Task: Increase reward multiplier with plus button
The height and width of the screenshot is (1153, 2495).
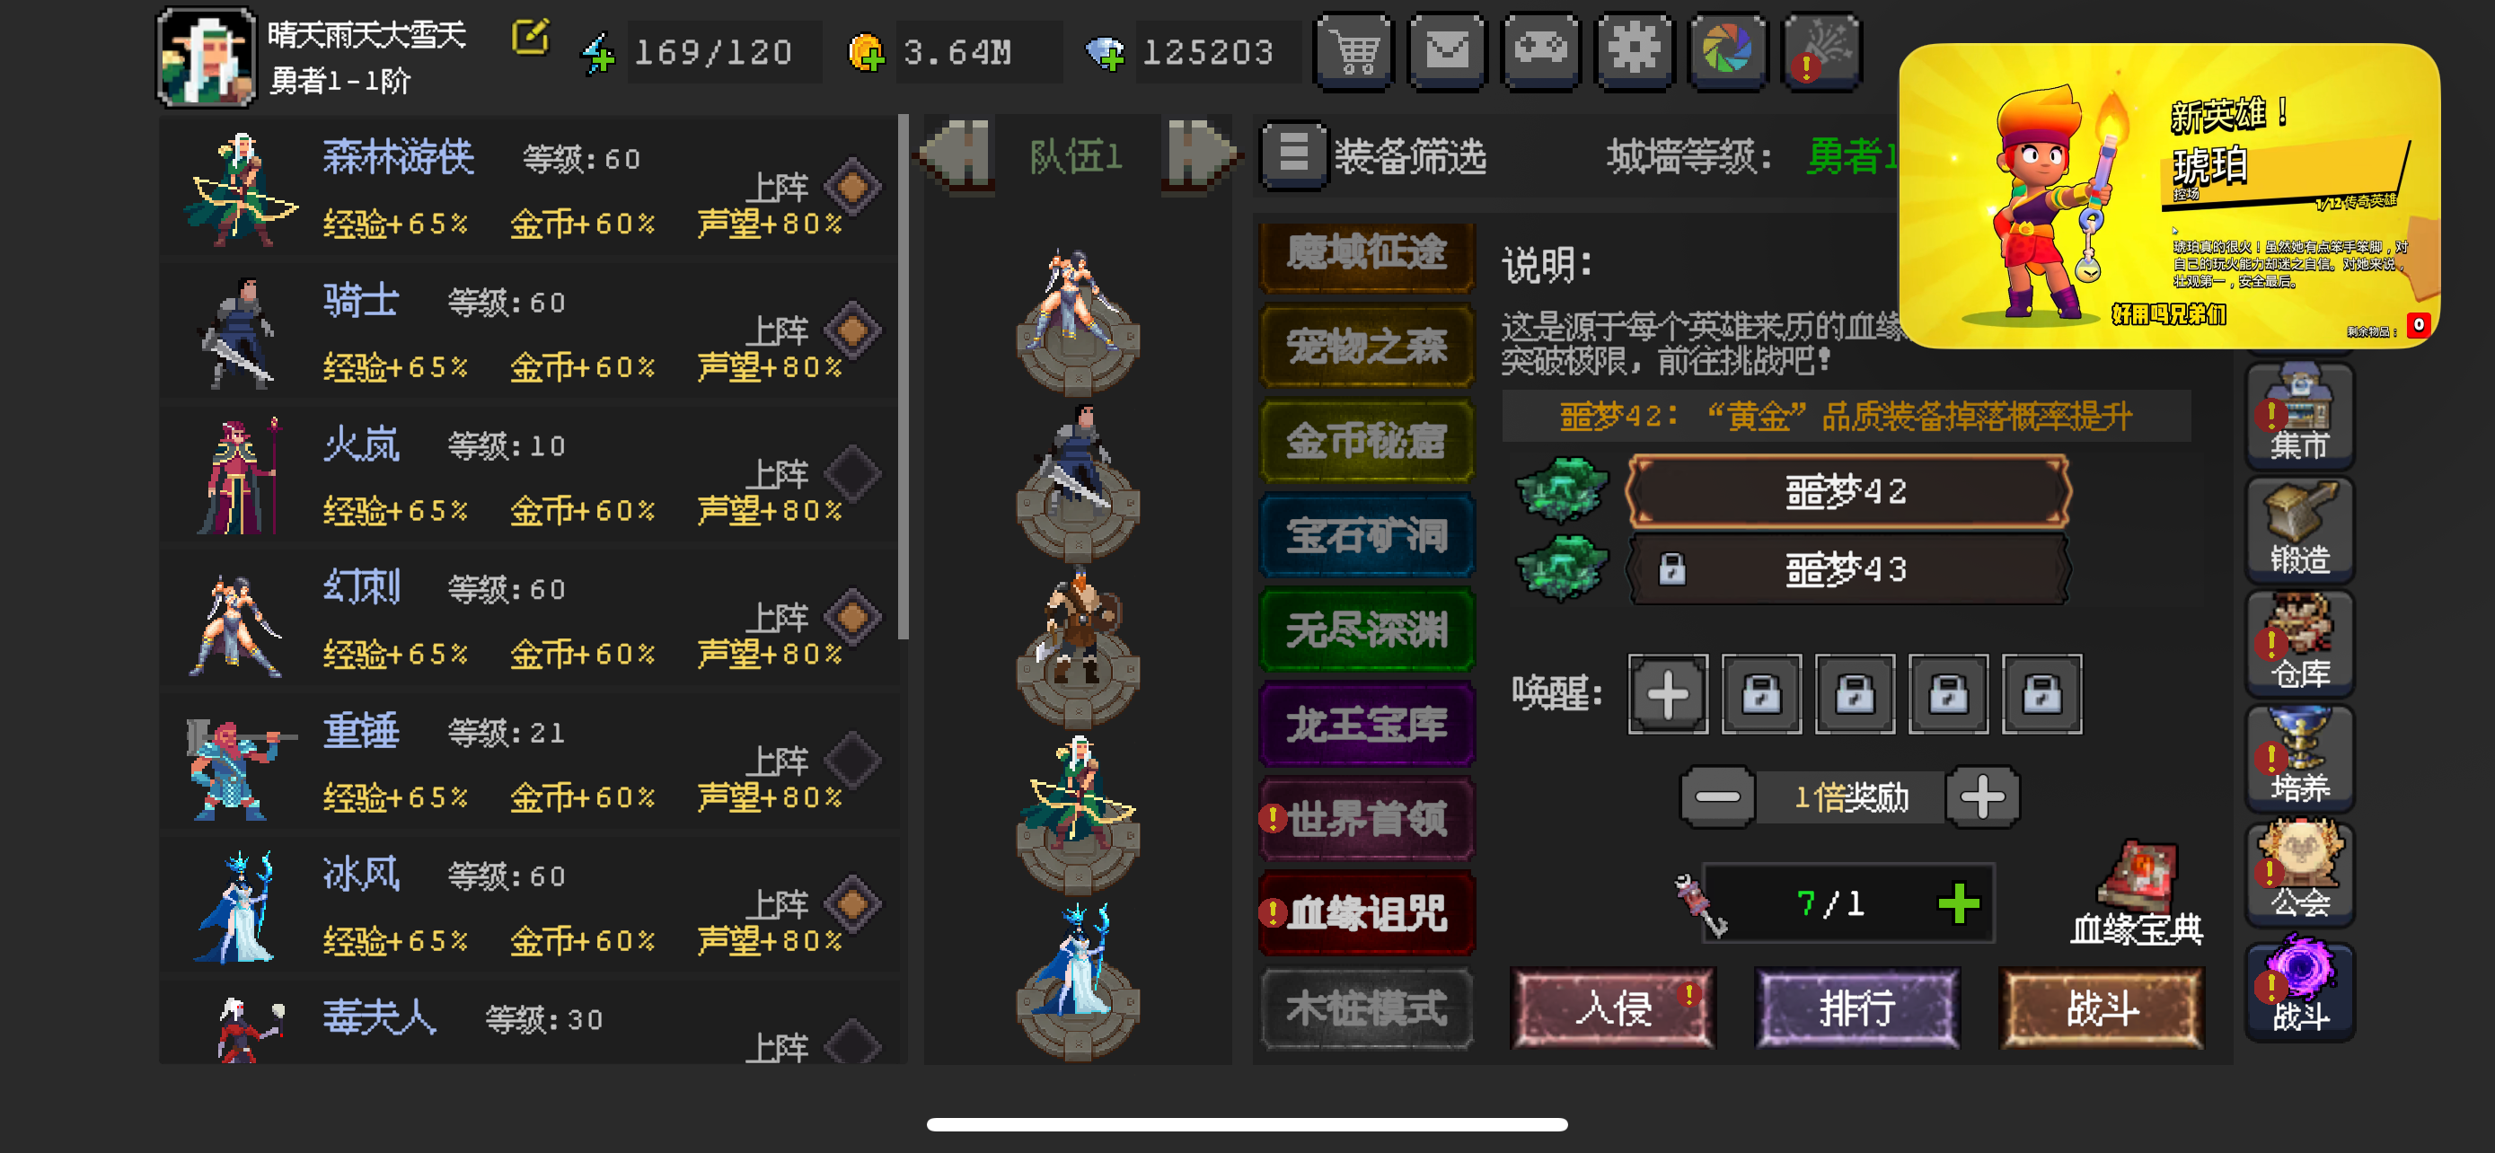Action: tap(1981, 797)
